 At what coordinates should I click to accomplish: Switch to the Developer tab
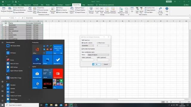[x=60, y=5]
